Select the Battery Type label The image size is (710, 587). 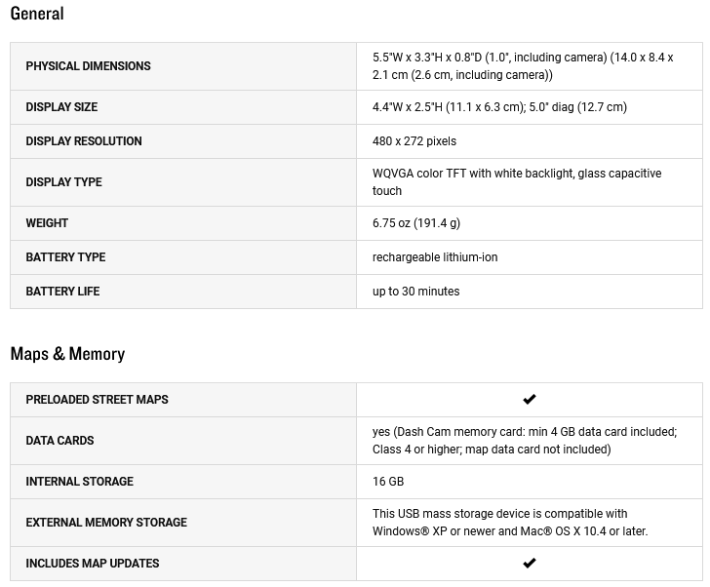pos(65,257)
